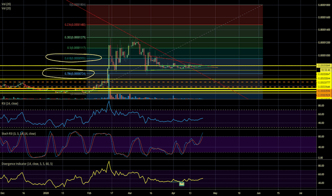Click the 'Jul' label on the time axis
The image size is (332, 196).
pyautogui.click(x=300, y=193)
